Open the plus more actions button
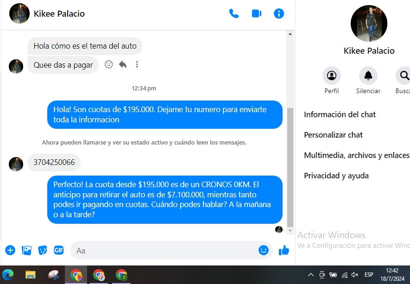 pyautogui.click(x=10, y=251)
